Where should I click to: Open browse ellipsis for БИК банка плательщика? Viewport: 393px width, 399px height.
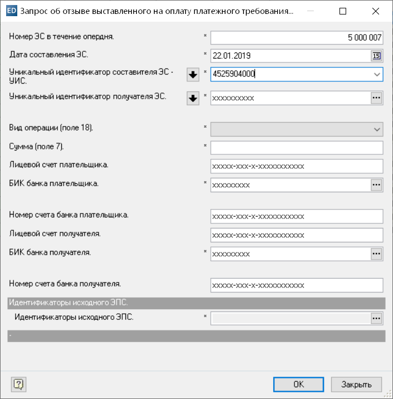click(376, 184)
